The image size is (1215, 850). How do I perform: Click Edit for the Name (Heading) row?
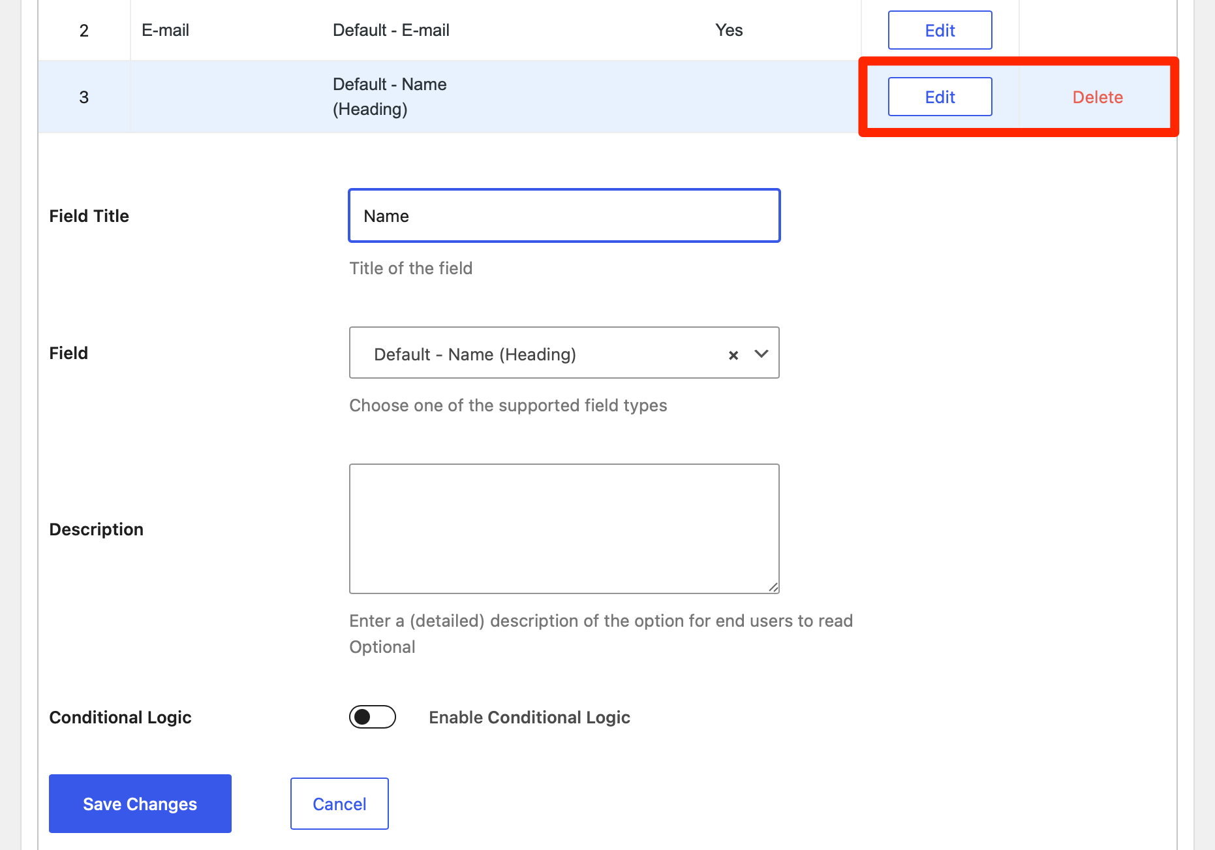[940, 97]
